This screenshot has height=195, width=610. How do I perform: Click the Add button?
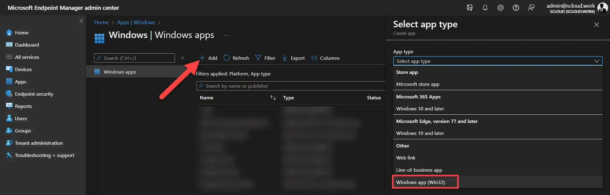(x=208, y=58)
